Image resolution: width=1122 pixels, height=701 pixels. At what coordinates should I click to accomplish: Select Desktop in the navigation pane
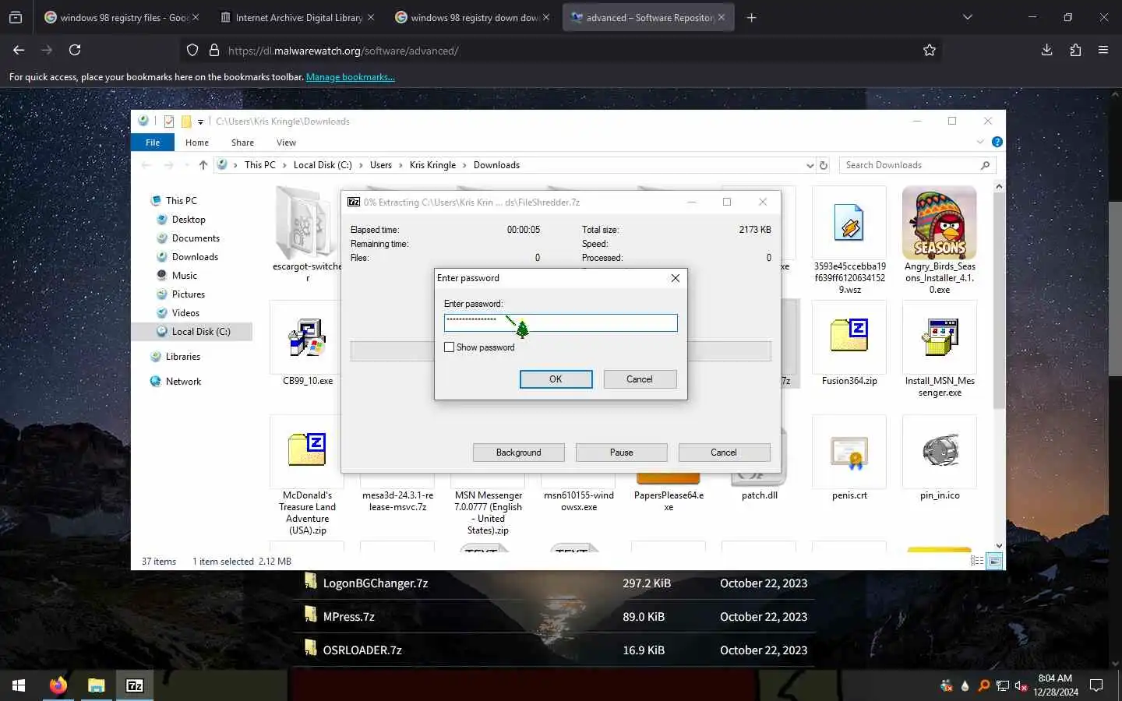tap(189, 220)
